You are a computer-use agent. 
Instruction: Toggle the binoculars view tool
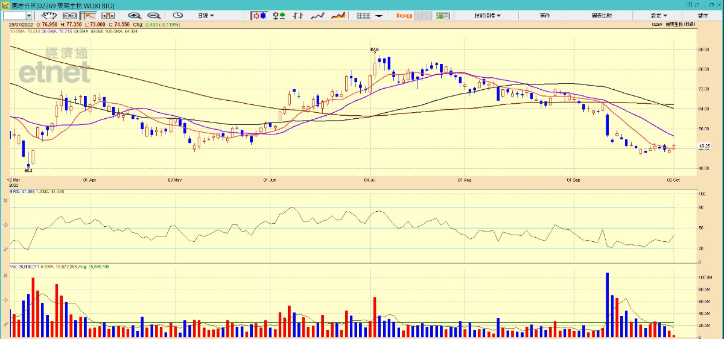pyautogui.click(x=70, y=16)
